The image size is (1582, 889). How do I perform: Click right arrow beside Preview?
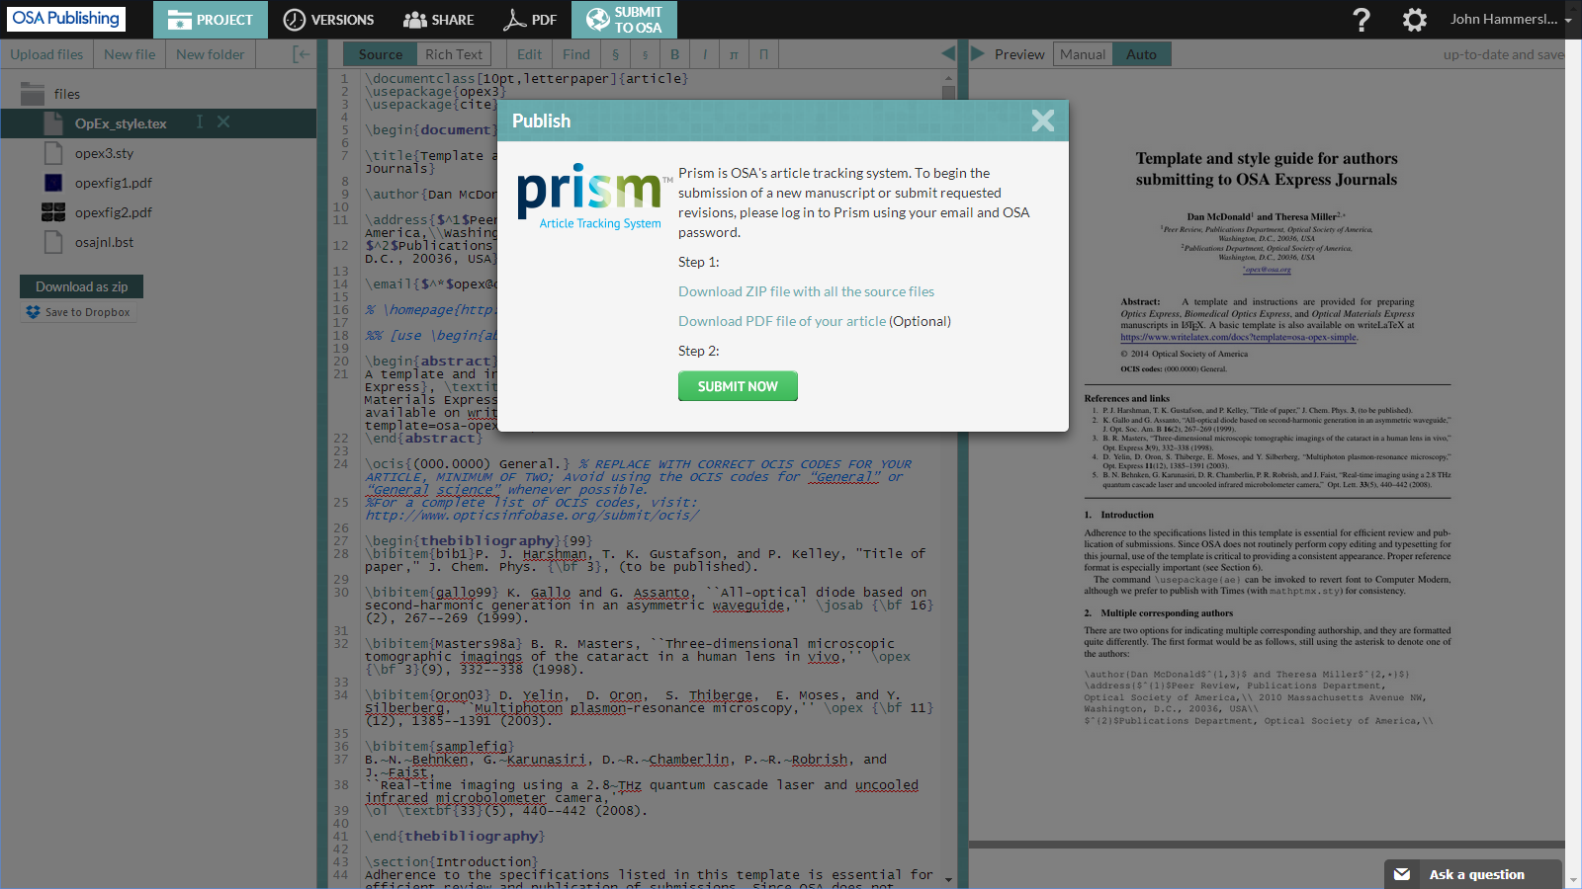point(978,53)
